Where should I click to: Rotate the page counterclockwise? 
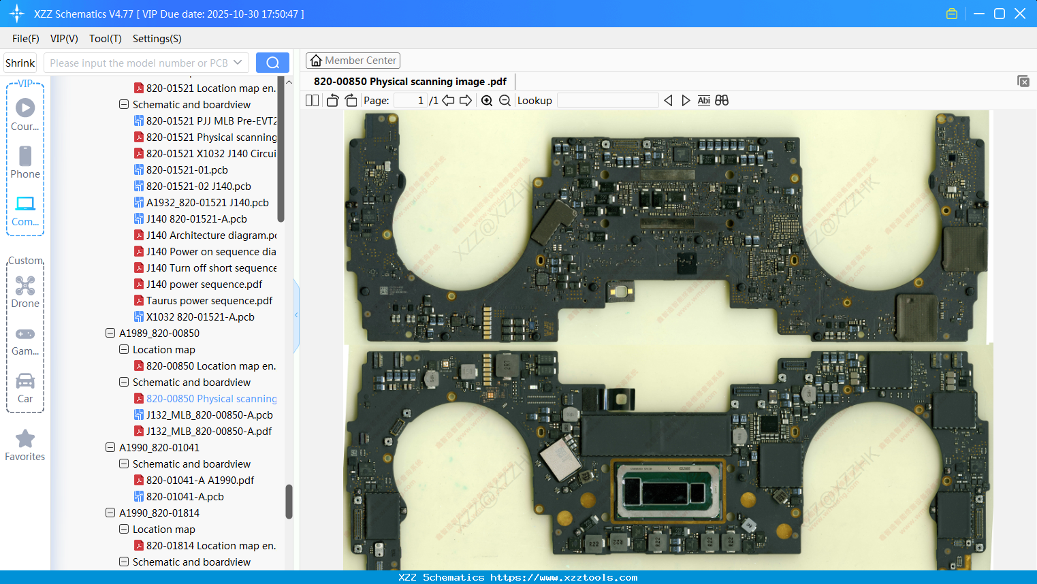pos(332,101)
